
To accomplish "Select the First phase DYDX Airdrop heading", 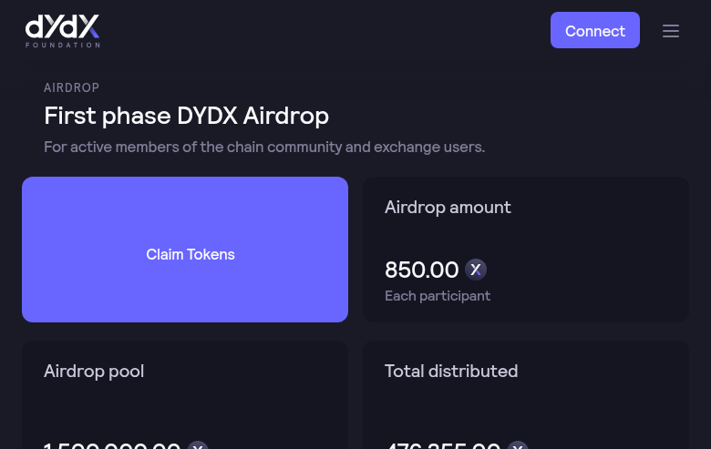I will [186, 116].
